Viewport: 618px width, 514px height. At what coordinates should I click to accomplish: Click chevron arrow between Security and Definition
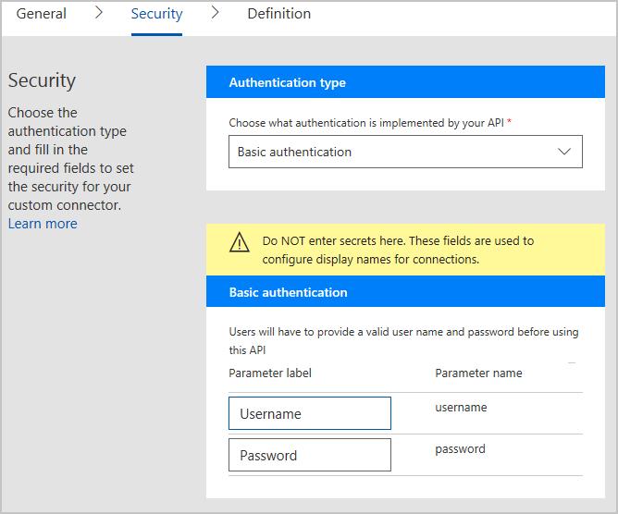click(215, 13)
